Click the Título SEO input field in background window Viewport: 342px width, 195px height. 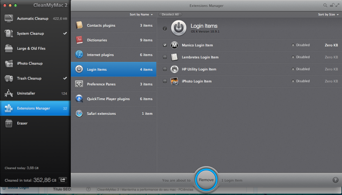(x=171, y=189)
